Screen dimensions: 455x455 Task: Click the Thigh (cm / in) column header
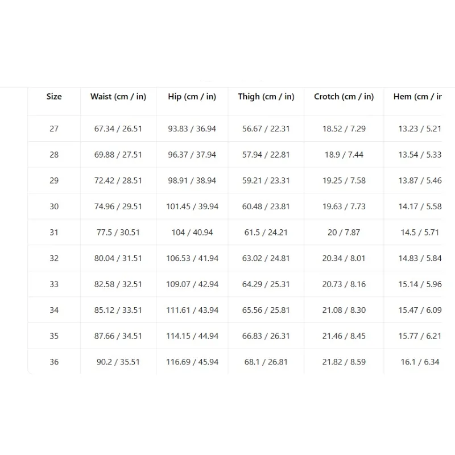coord(266,97)
